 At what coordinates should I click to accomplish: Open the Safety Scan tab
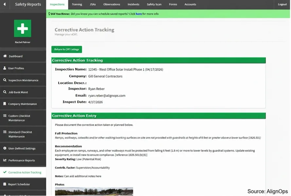tap(154, 4)
